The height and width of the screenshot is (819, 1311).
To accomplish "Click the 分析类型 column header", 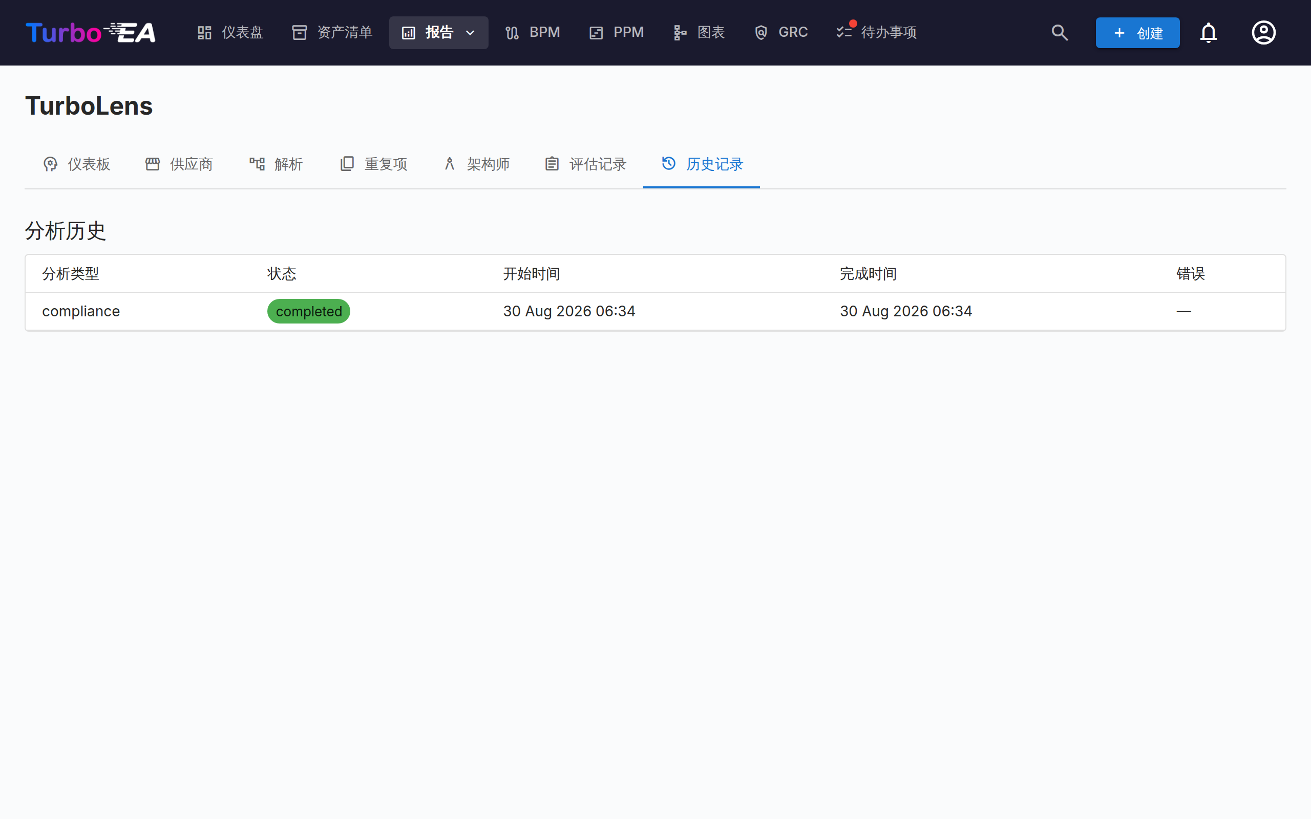I will pyautogui.click(x=71, y=273).
